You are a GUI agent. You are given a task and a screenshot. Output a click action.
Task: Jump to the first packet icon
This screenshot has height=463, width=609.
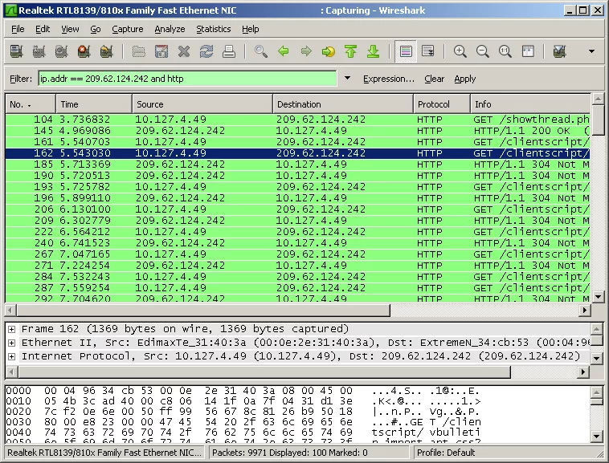click(351, 51)
